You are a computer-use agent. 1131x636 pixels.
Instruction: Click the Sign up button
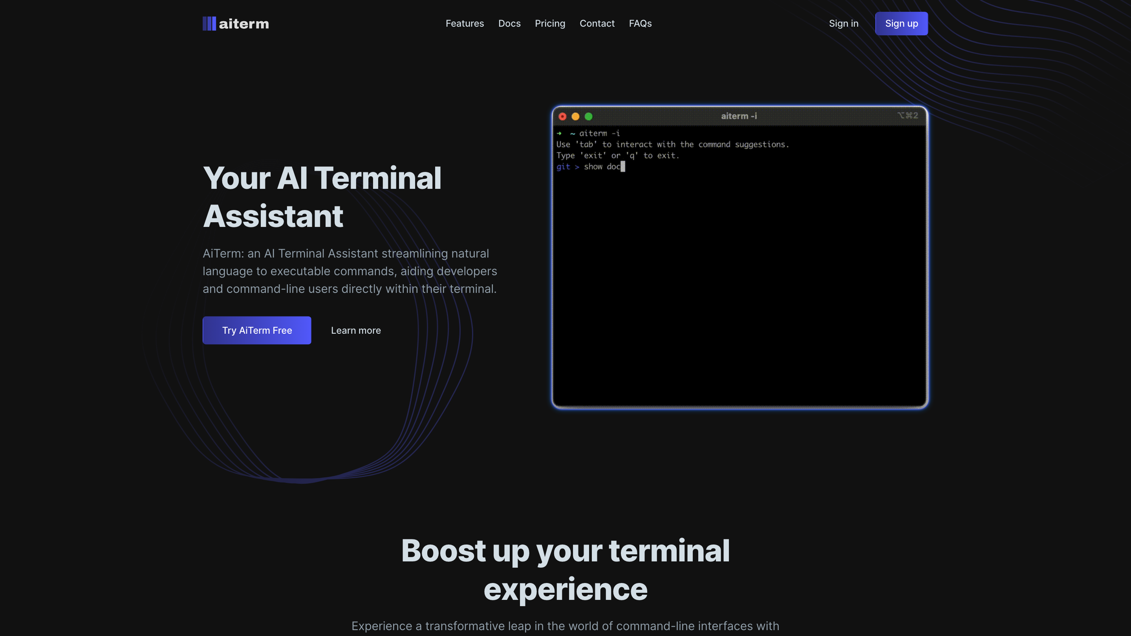[x=901, y=23]
